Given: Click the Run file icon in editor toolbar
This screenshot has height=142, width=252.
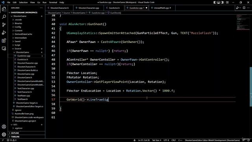Looking at the screenshot, I should click(237, 8).
